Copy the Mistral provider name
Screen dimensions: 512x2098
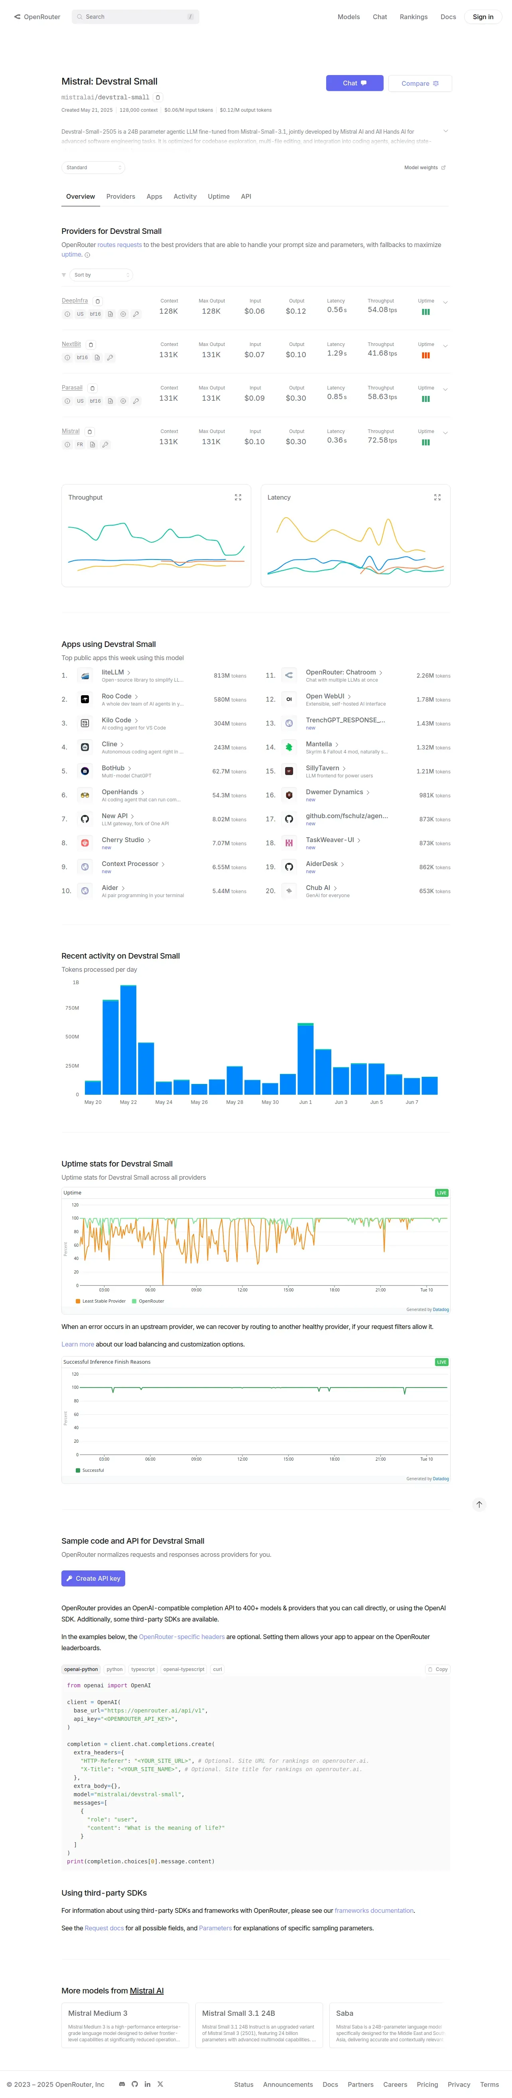coord(90,432)
